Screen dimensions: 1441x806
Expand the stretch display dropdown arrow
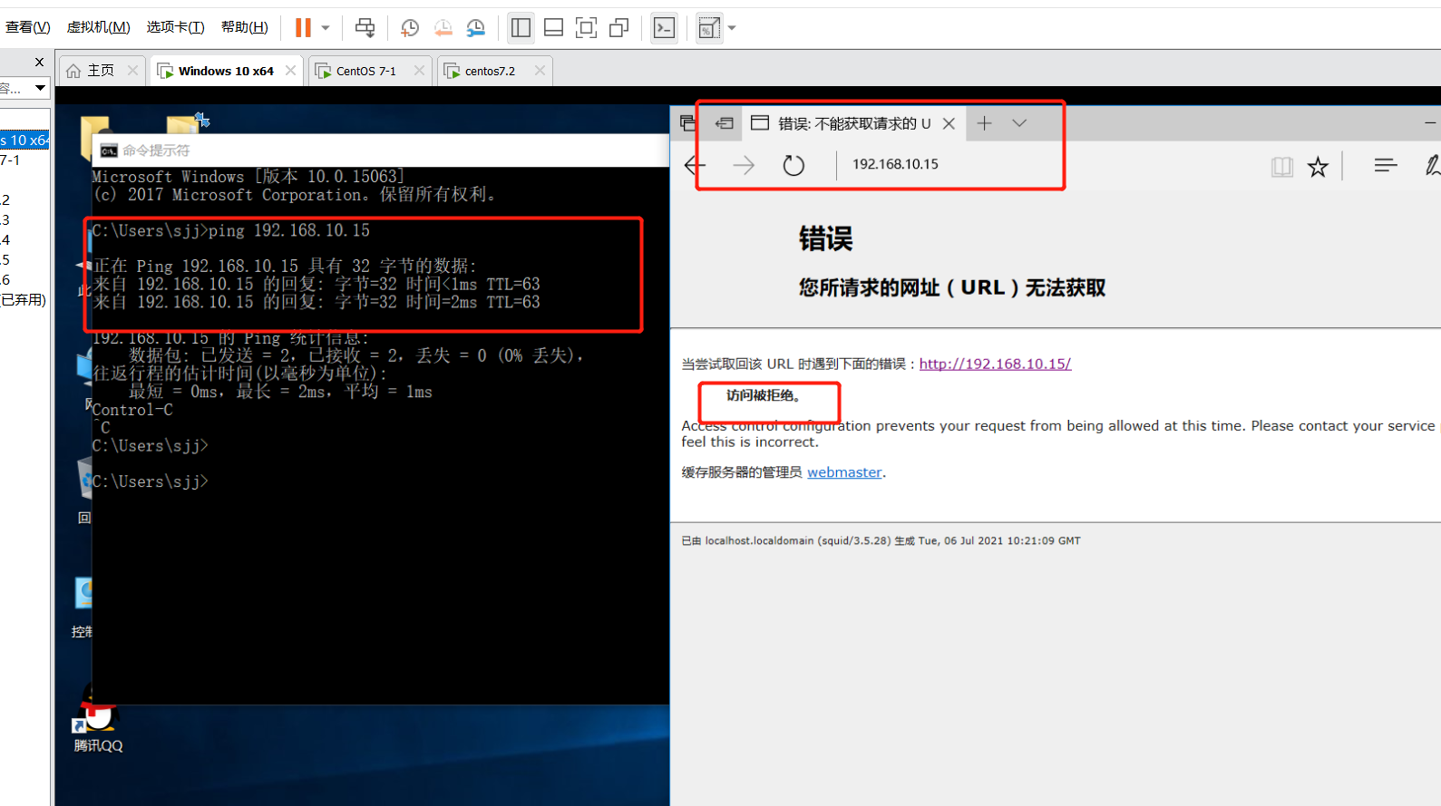(732, 28)
